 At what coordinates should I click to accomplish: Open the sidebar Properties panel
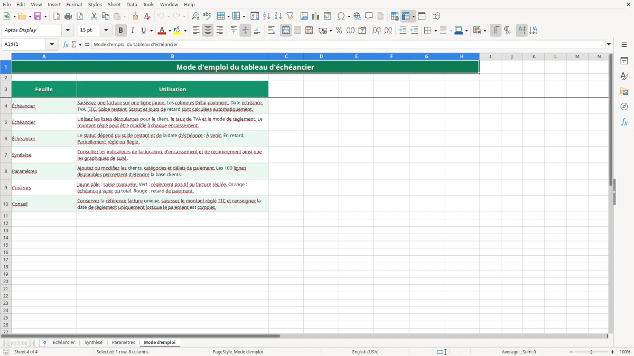tap(624, 61)
